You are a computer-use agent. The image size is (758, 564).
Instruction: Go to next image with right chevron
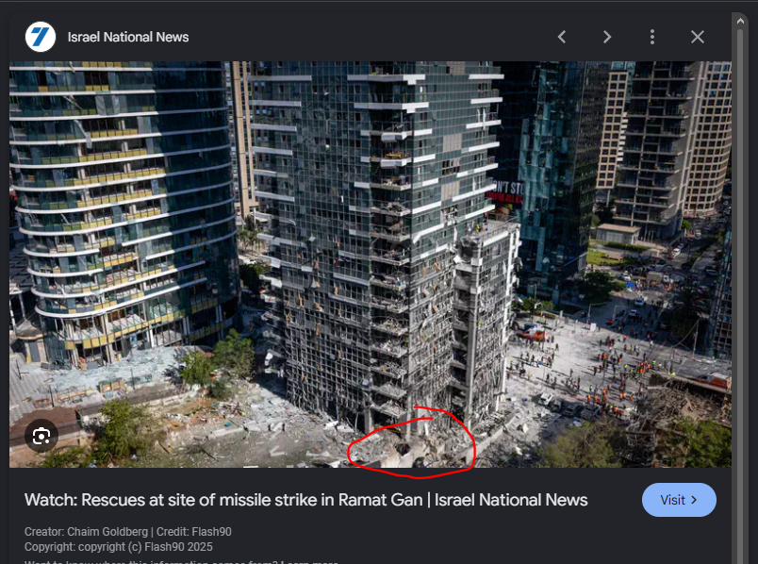[607, 37]
